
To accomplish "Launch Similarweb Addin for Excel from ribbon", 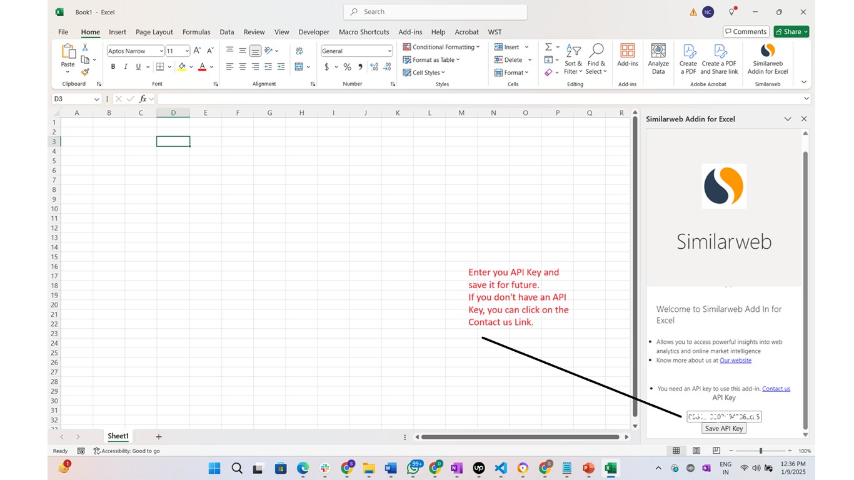I will tap(768, 59).
